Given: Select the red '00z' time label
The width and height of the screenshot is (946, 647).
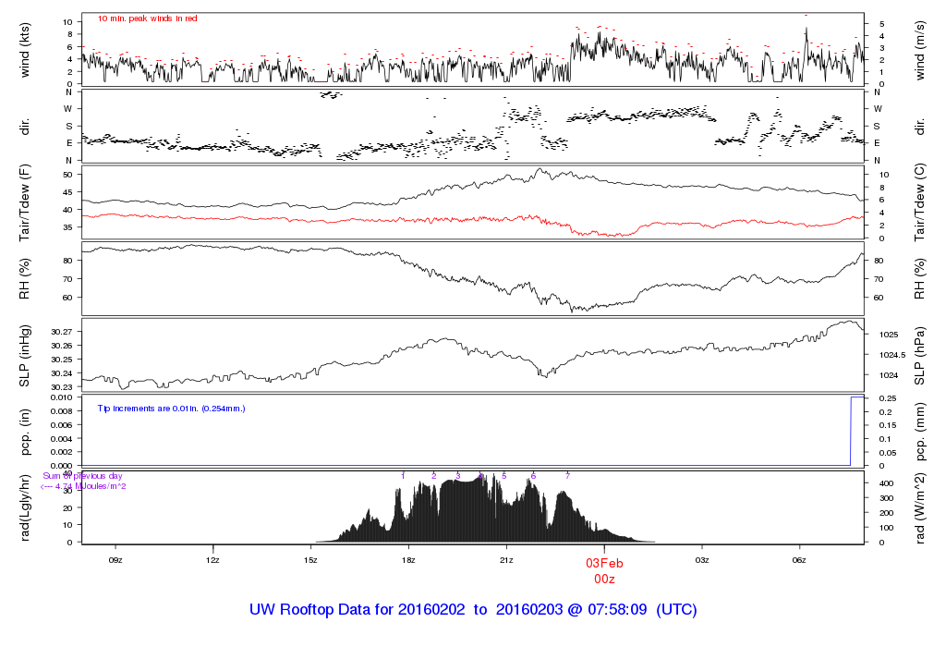Looking at the screenshot, I should point(604,579).
